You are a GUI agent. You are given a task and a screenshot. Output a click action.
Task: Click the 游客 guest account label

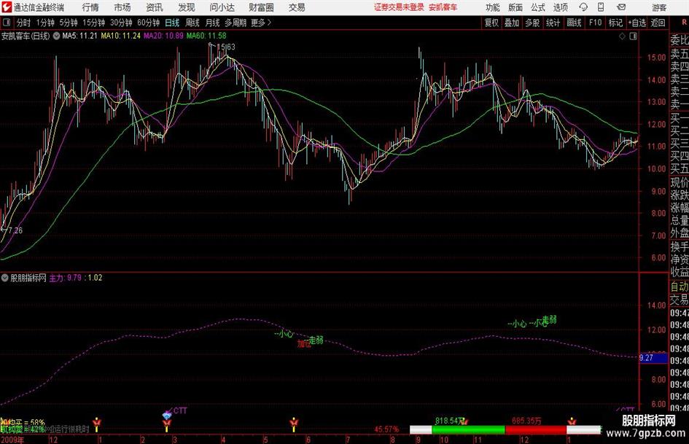pyautogui.click(x=659, y=7)
